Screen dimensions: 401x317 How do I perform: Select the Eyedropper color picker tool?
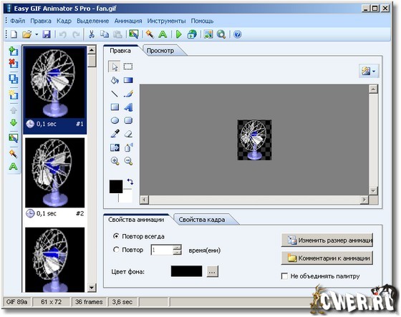click(115, 134)
